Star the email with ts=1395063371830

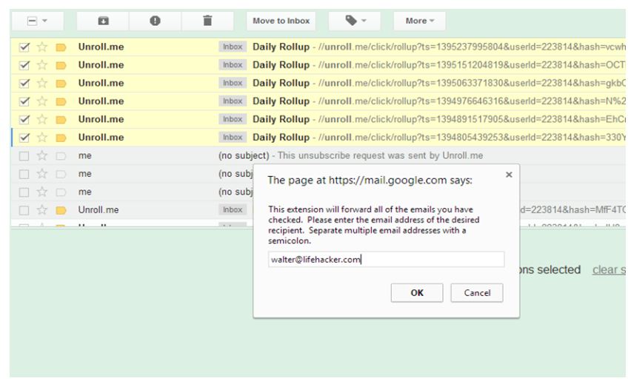[x=42, y=83]
